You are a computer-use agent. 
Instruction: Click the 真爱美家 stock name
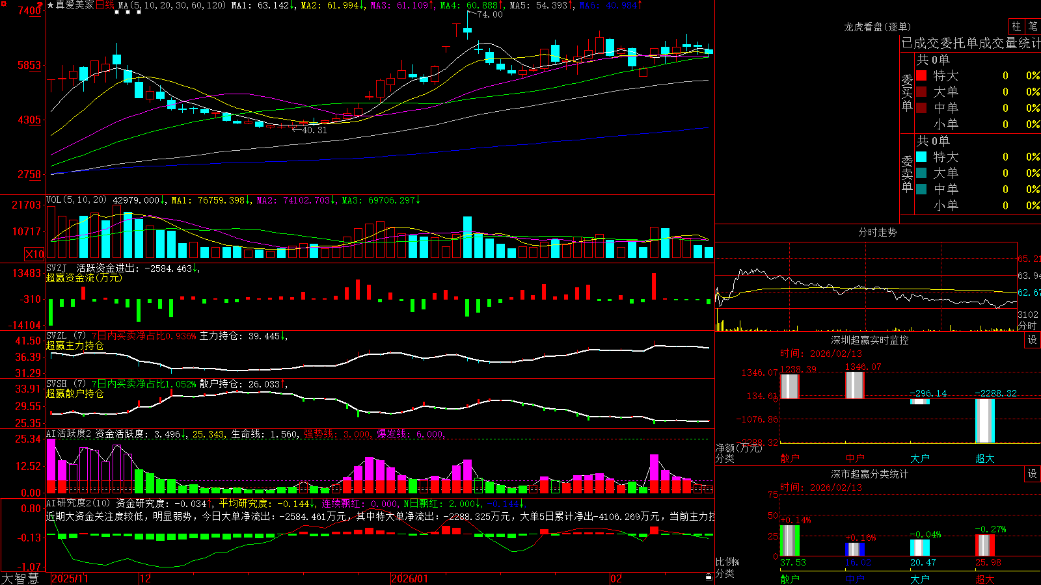pyautogui.click(x=75, y=5)
